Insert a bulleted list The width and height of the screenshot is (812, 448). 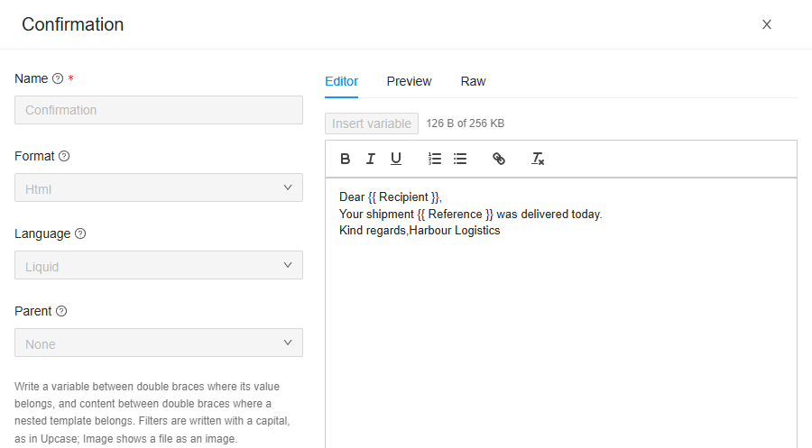pyautogui.click(x=460, y=159)
